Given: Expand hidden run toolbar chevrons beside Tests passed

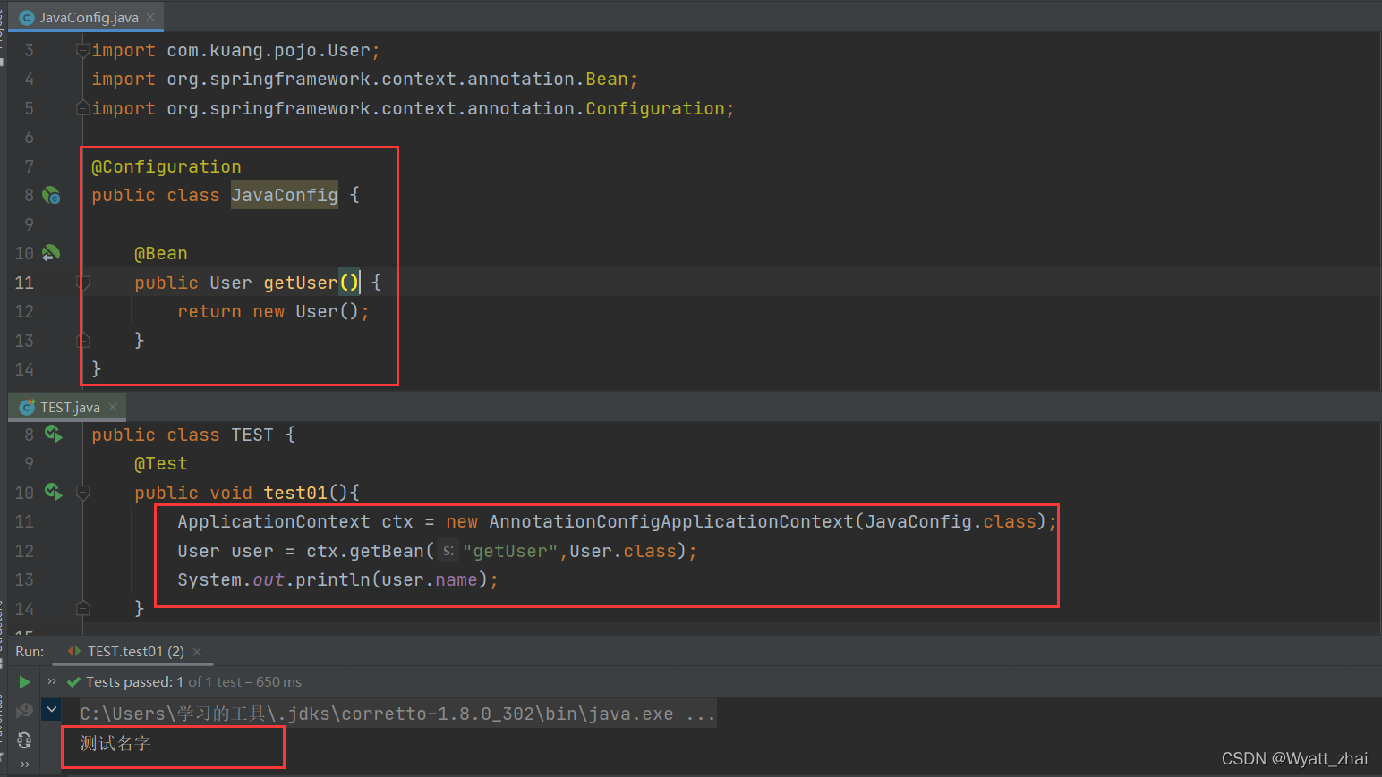Looking at the screenshot, I should tap(52, 681).
